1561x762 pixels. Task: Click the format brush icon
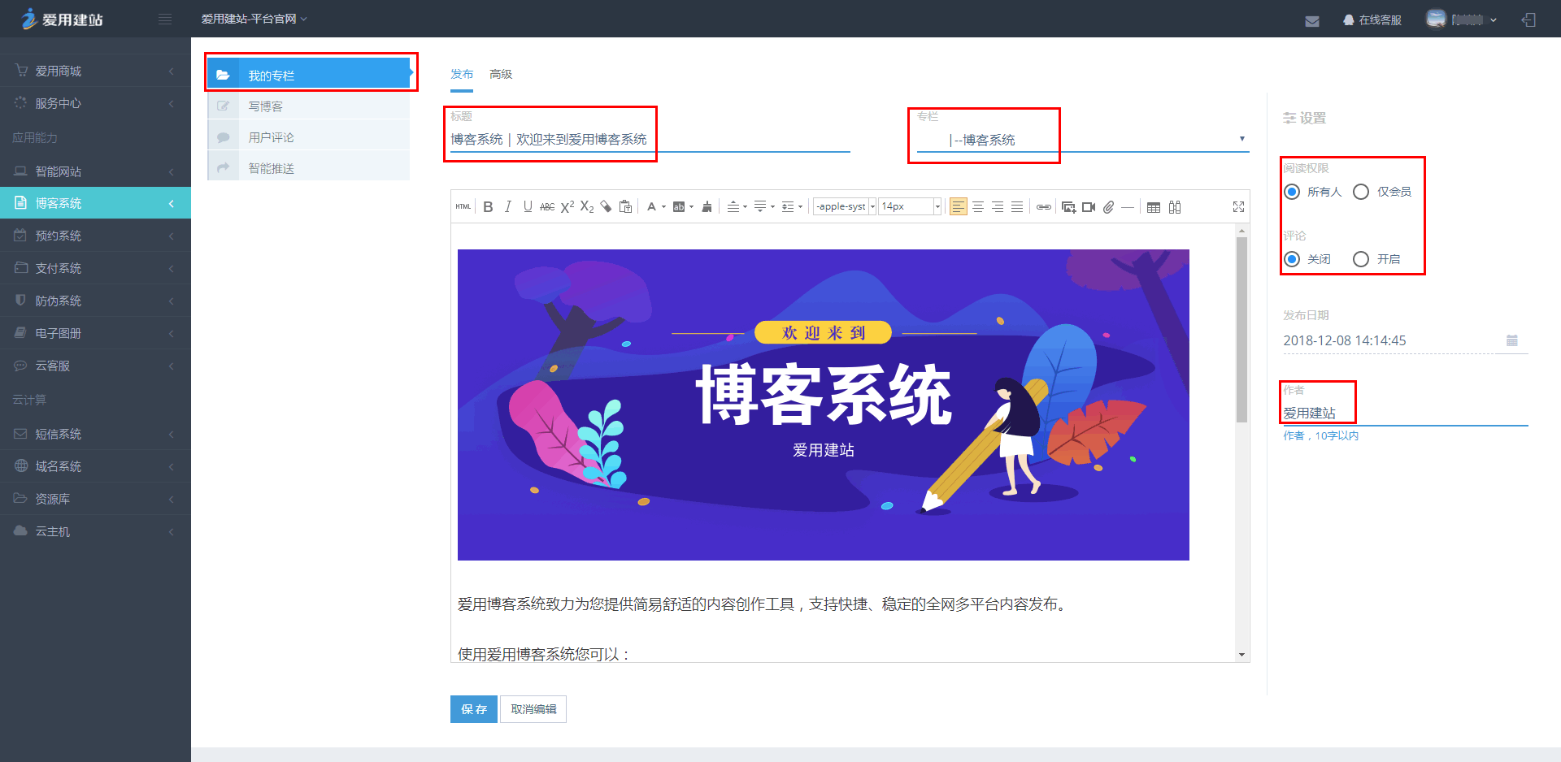[x=707, y=207]
